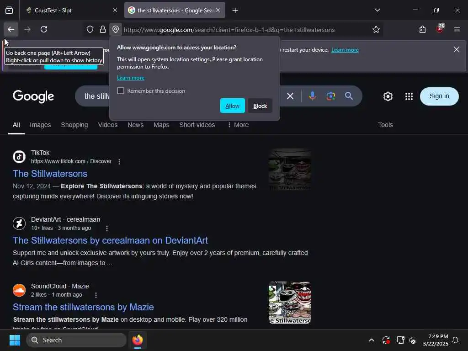Screen dimensions: 468x351
Task: Open The Stillwatersons TikTok result
Action: 50,174
